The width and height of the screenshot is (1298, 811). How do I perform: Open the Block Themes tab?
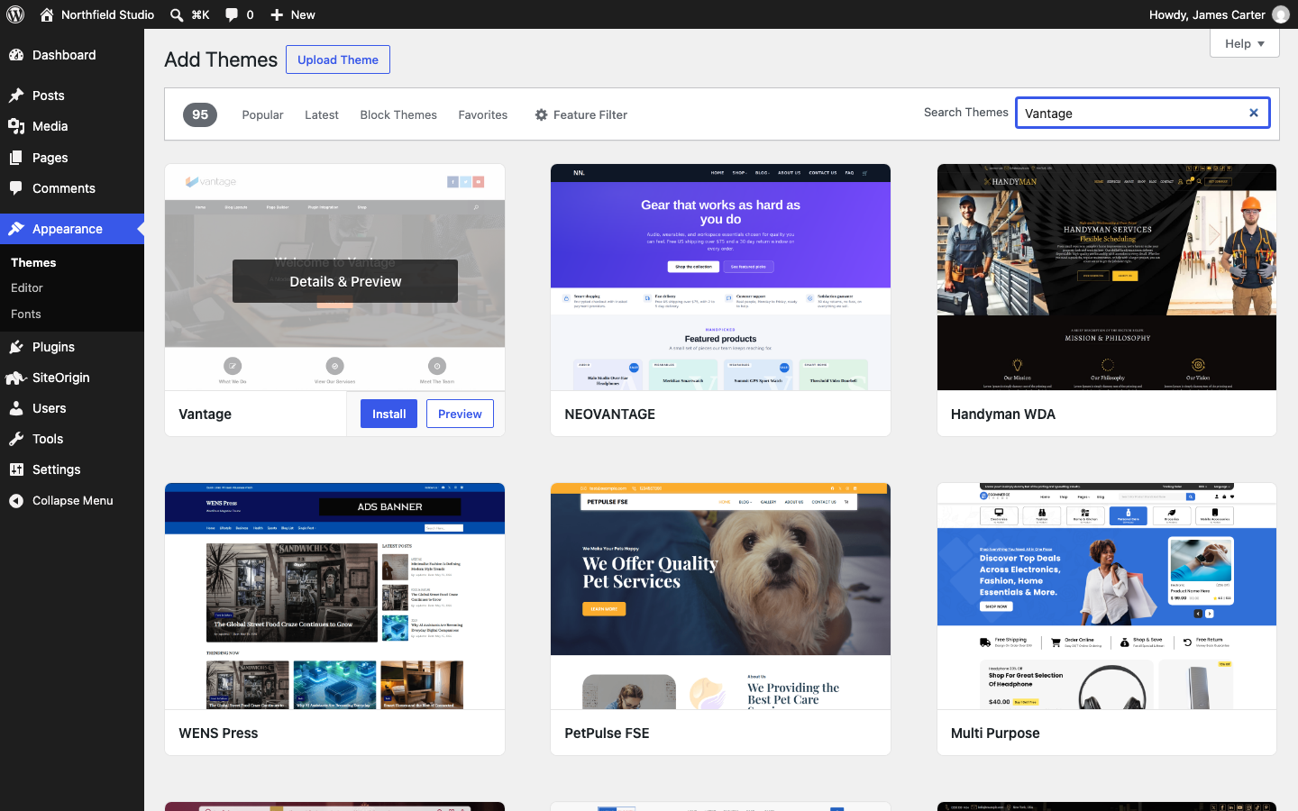coord(398,114)
